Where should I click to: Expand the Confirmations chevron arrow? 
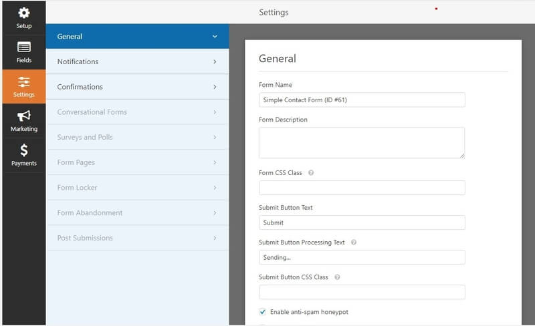click(x=215, y=87)
